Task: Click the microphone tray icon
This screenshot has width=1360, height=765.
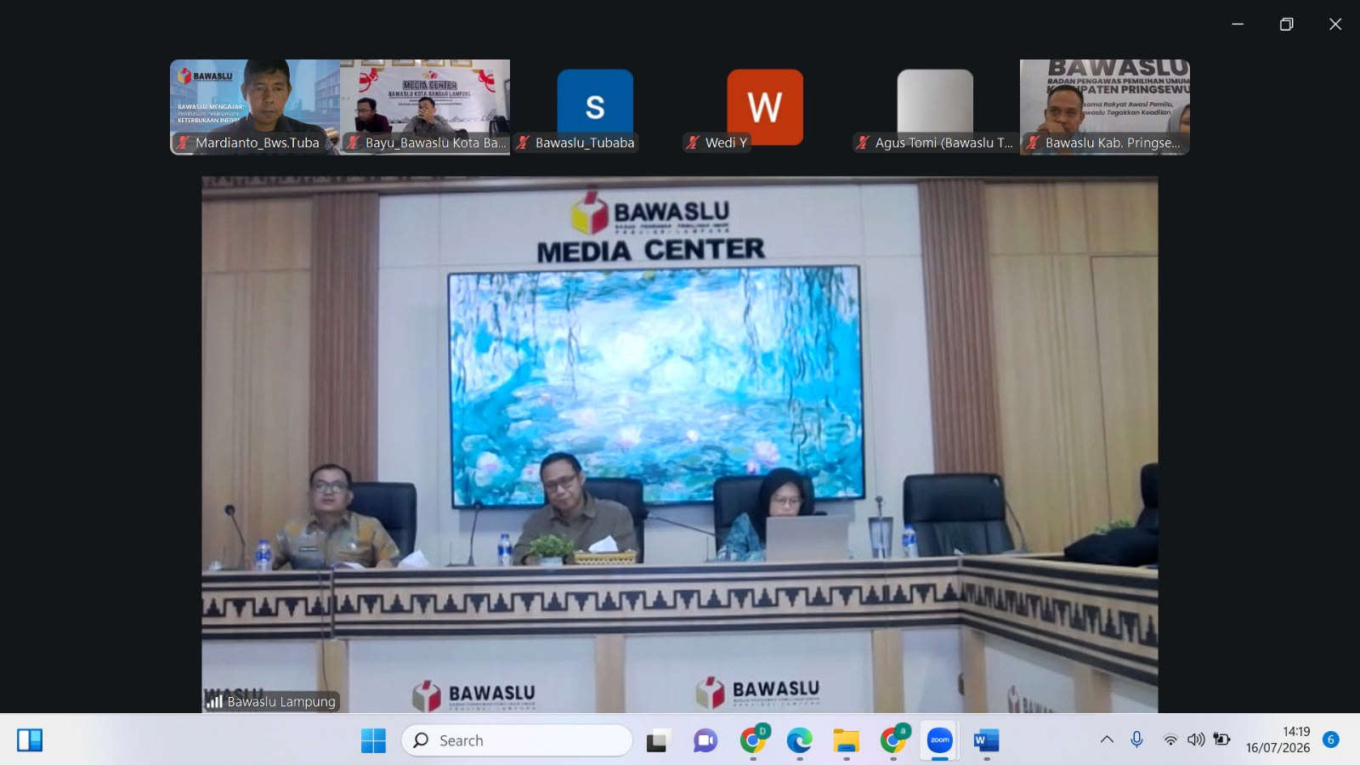Action: click(1136, 739)
